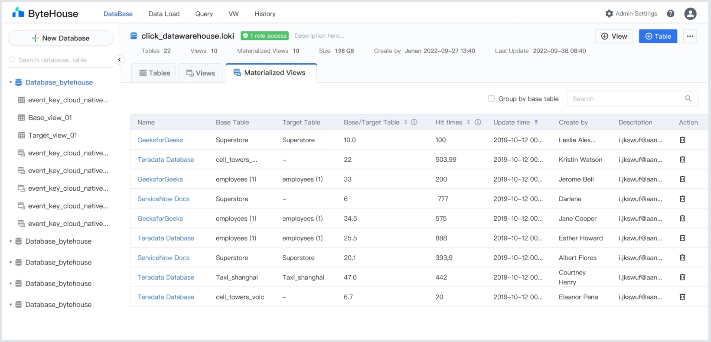Sort by Update time column

pyautogui.click(x=536, y=122)
